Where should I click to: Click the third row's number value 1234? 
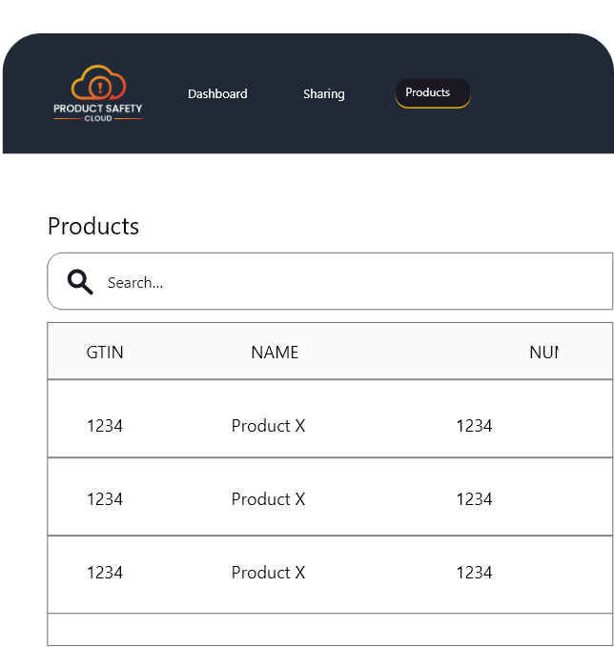point(474,573)
